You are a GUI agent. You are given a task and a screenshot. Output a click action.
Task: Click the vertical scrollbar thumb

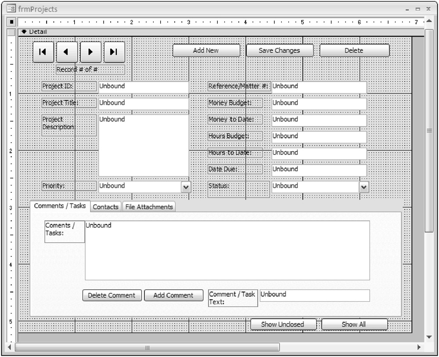click(429, 132)
